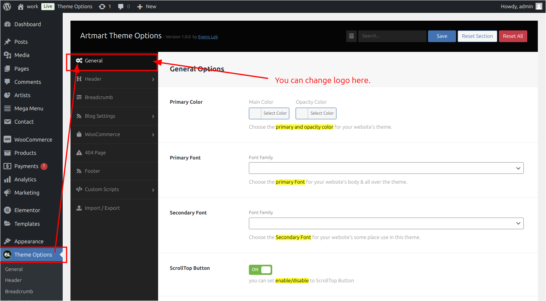
Task: Open the Secondary Font family dropdown
Action: (x=386, y=223)
